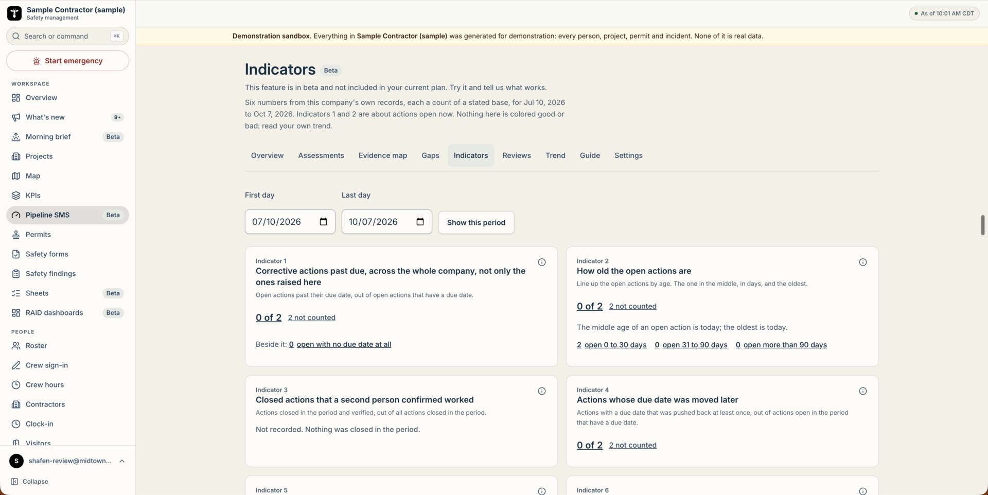Switch to the Settings tab
This screenshot has height=495, width=988.
click(x=628, y=155)
